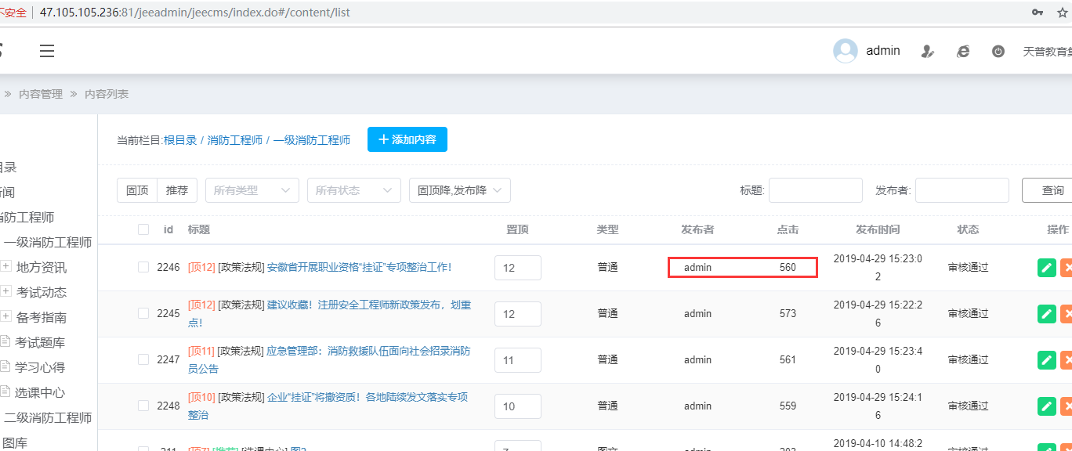1072x451 pixels.
Task: Click click count 573
Action: coord(788,313)
